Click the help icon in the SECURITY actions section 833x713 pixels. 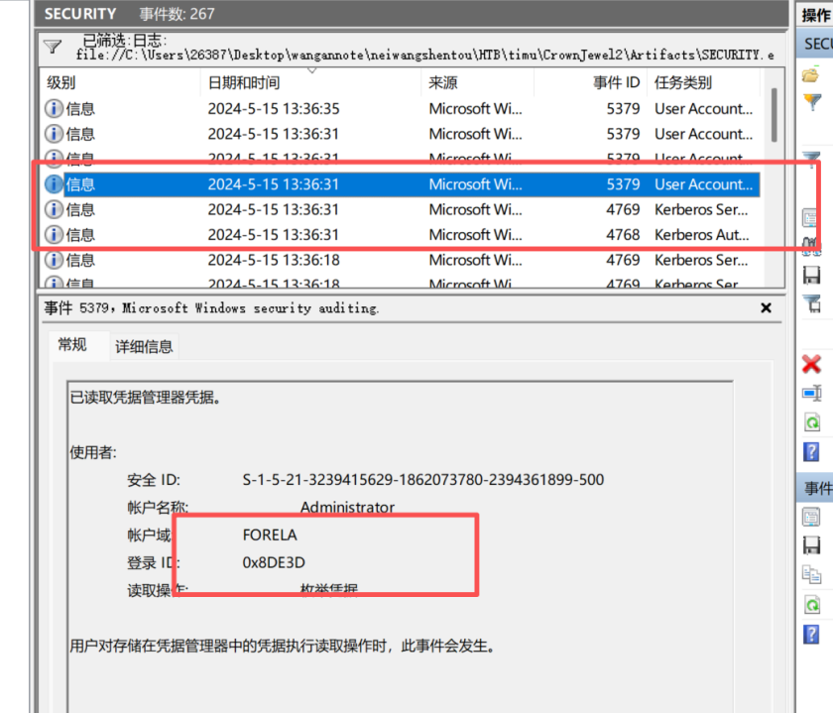(x=811, y=452)
